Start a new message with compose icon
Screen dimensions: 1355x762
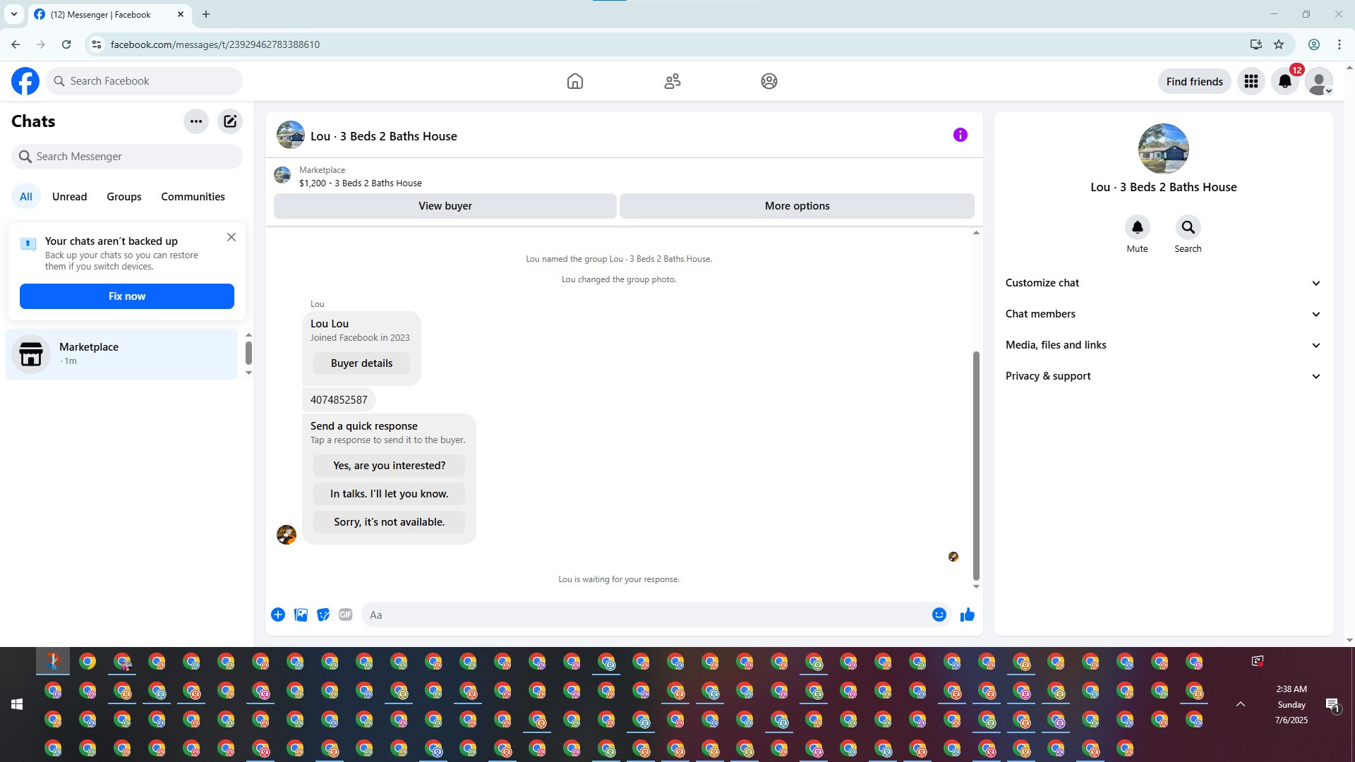point(230,121)
